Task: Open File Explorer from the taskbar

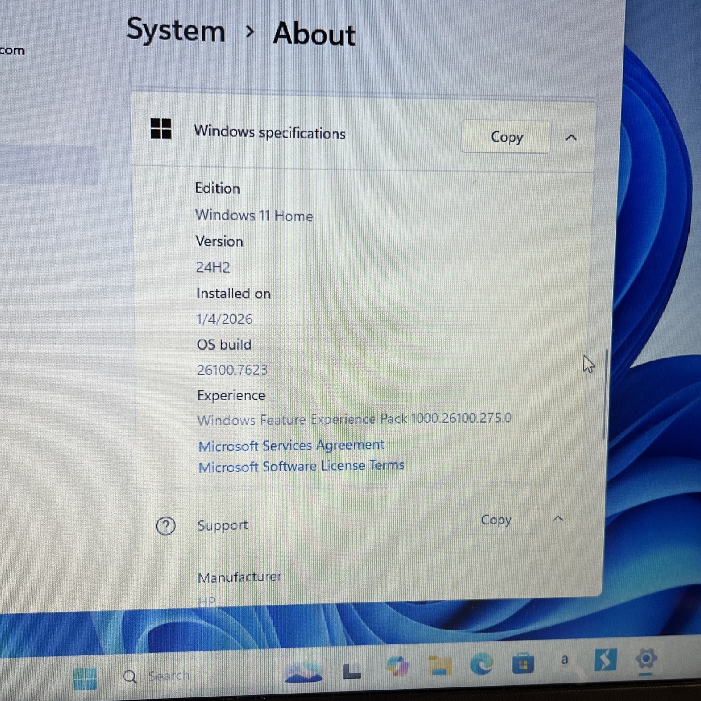Action: pos(440,666)
